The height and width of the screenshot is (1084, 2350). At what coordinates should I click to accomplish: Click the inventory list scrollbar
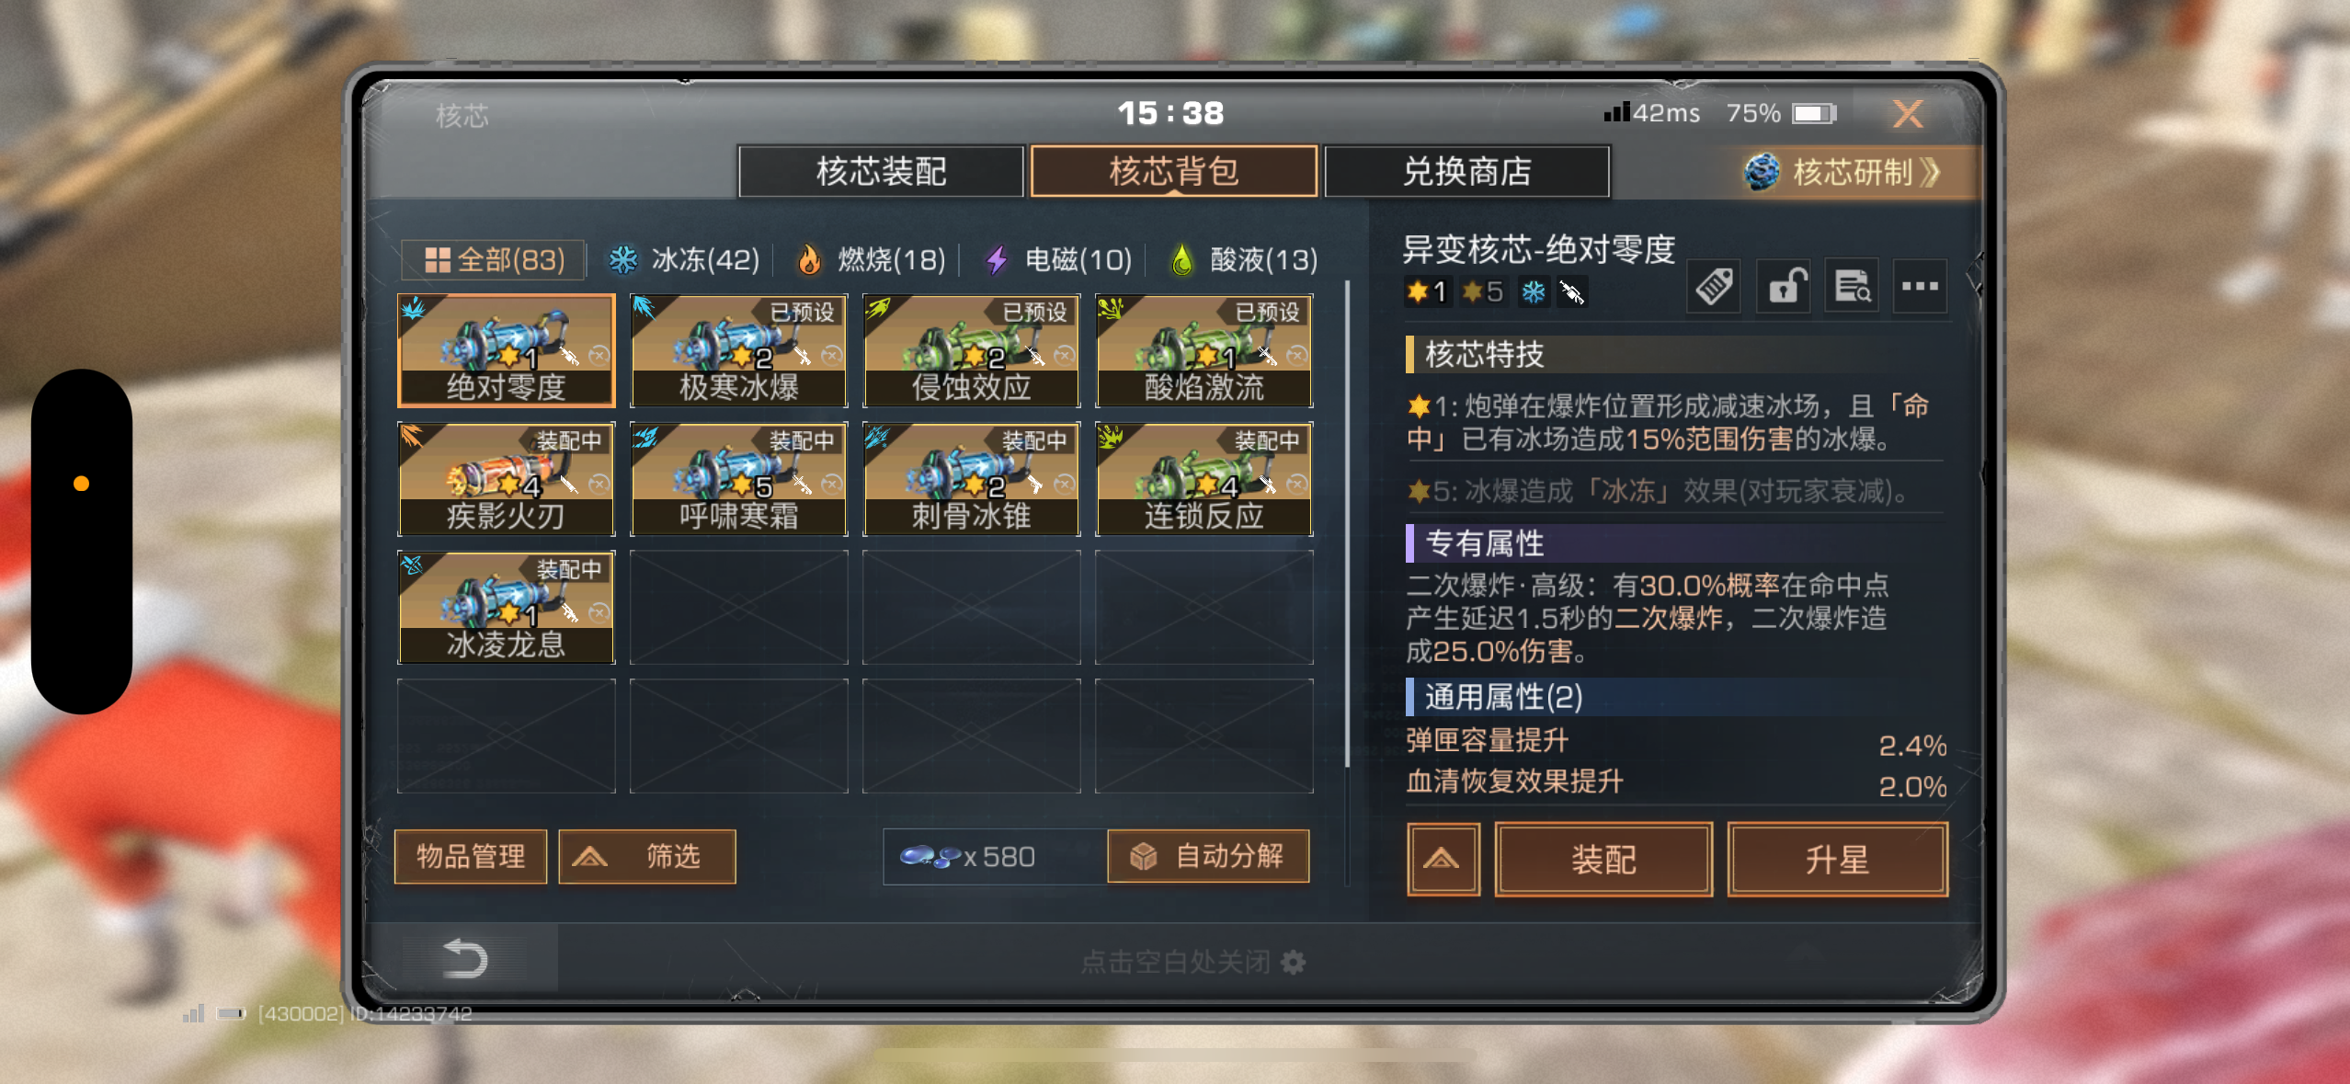coord(1347,524)
